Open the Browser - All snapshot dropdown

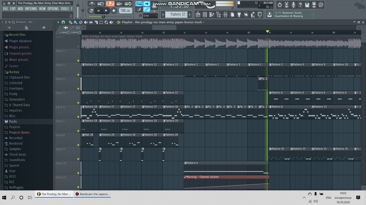click(24, 22)
